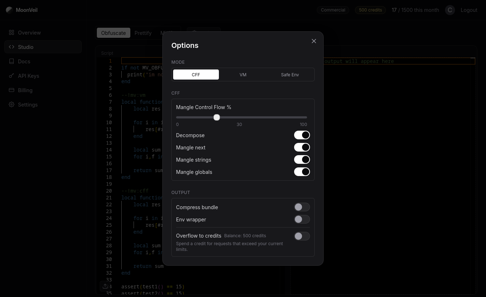Click the Studio code-brackets icon

pos(12,47)
